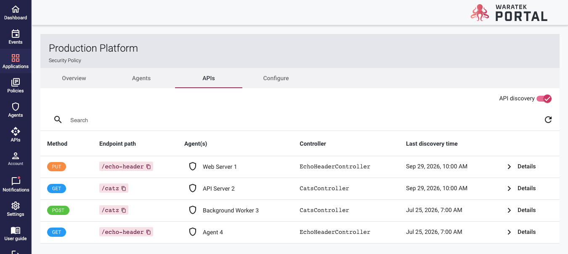Click shield icon beside API Server 2
Image resolution: width=568 pixels, height=254 pixels.
point(193,189)
